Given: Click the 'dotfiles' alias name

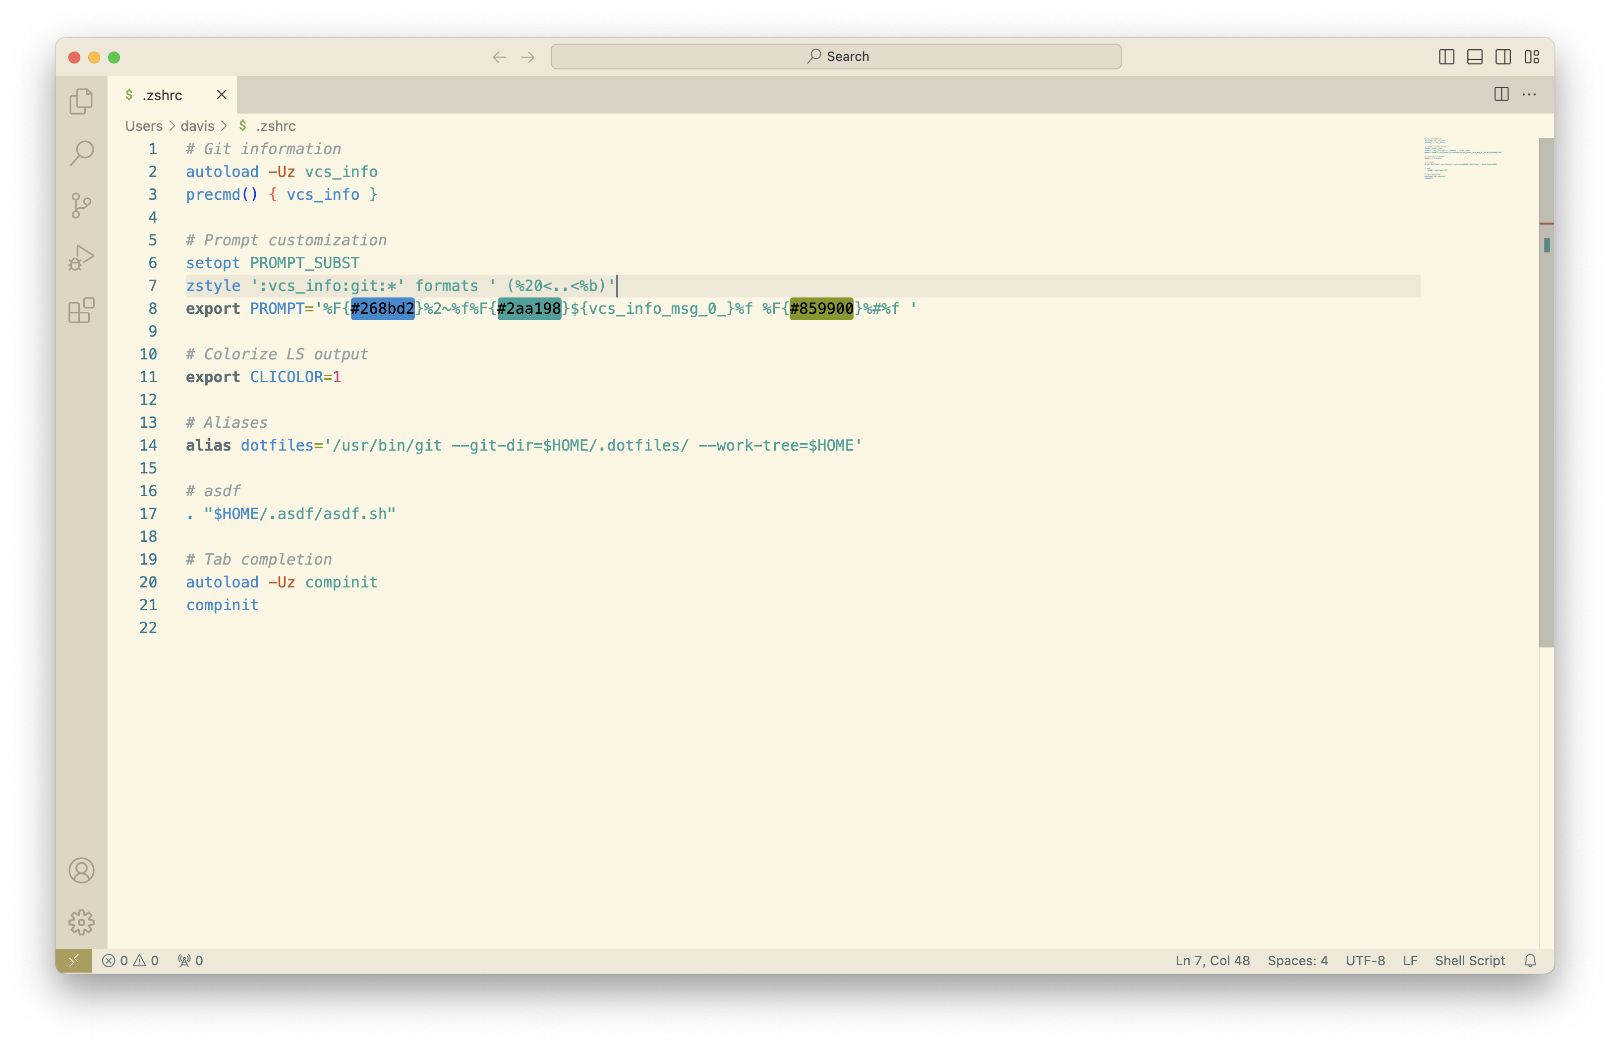Looking at the screenshot, I should pos(277,445).
